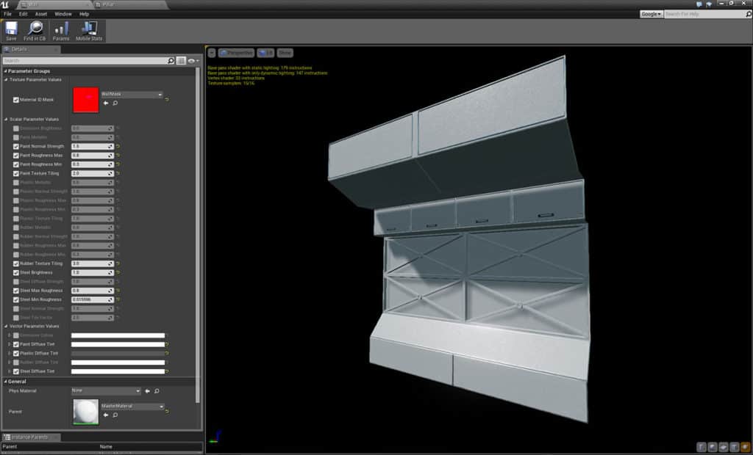The width and height of the screenshot is (753, 455).
Task: Browse to Material ID Mask texture asset
Action: (115, 103)
